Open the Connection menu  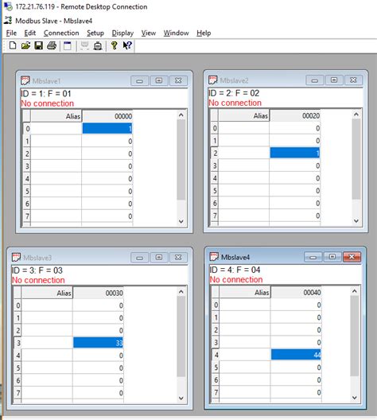coord(61,33)
